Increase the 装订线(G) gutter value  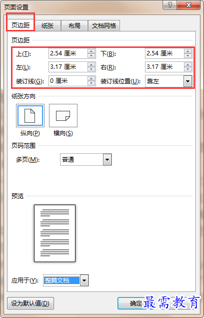click(x=91, y=79)
